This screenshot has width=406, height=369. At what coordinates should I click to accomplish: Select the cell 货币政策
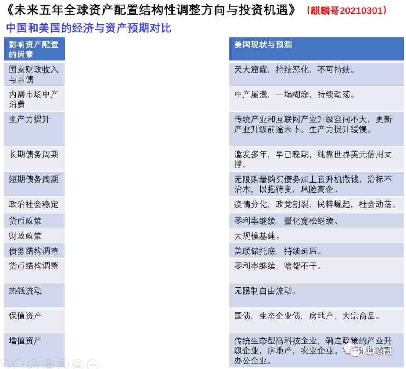(34, 221)
